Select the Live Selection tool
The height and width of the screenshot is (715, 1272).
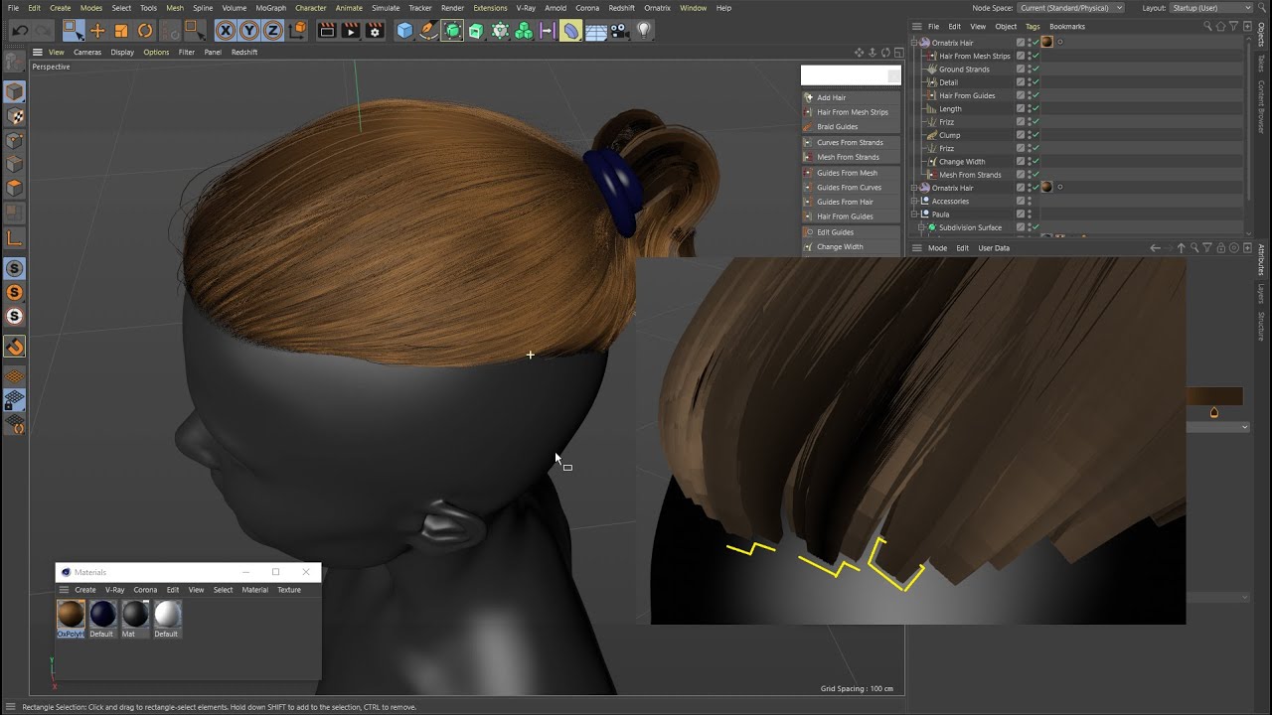[74, 31]
